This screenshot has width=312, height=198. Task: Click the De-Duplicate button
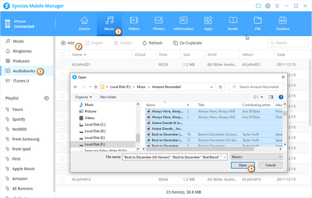coord(188,43)
